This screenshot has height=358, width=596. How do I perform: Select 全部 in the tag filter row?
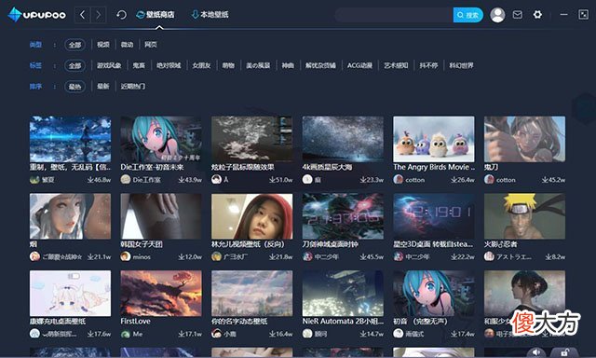tap(74, 66)
